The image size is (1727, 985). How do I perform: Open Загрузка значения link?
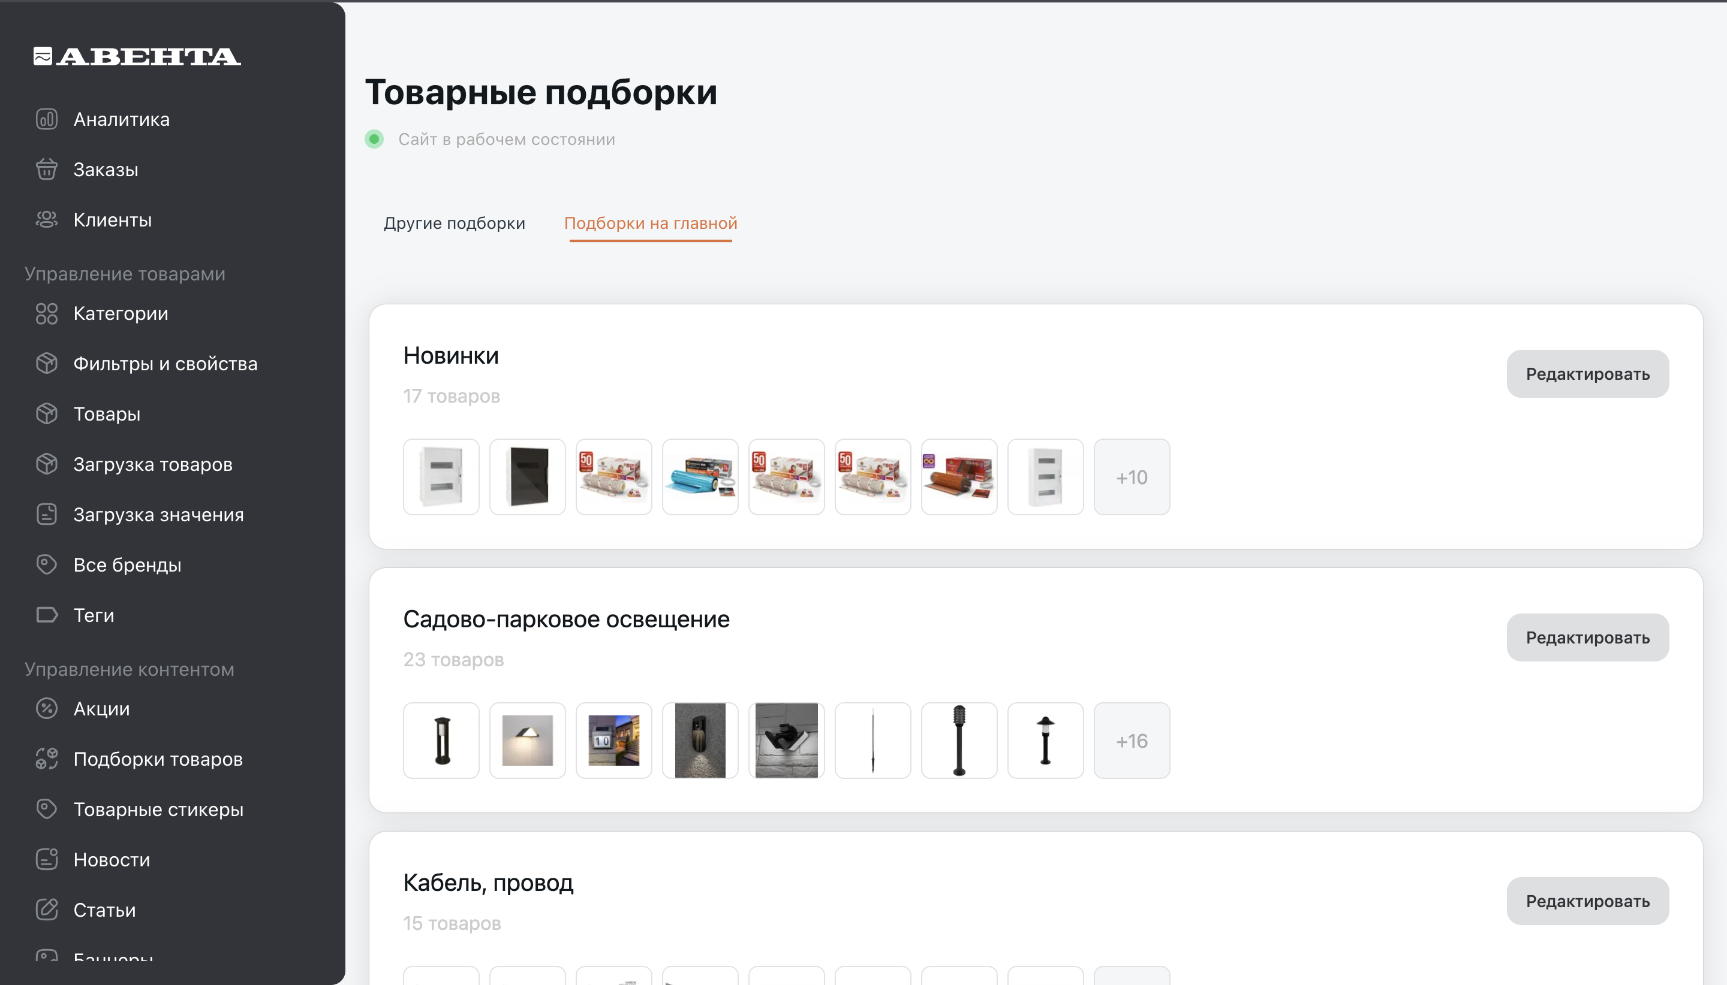click(x=158, y=514)
